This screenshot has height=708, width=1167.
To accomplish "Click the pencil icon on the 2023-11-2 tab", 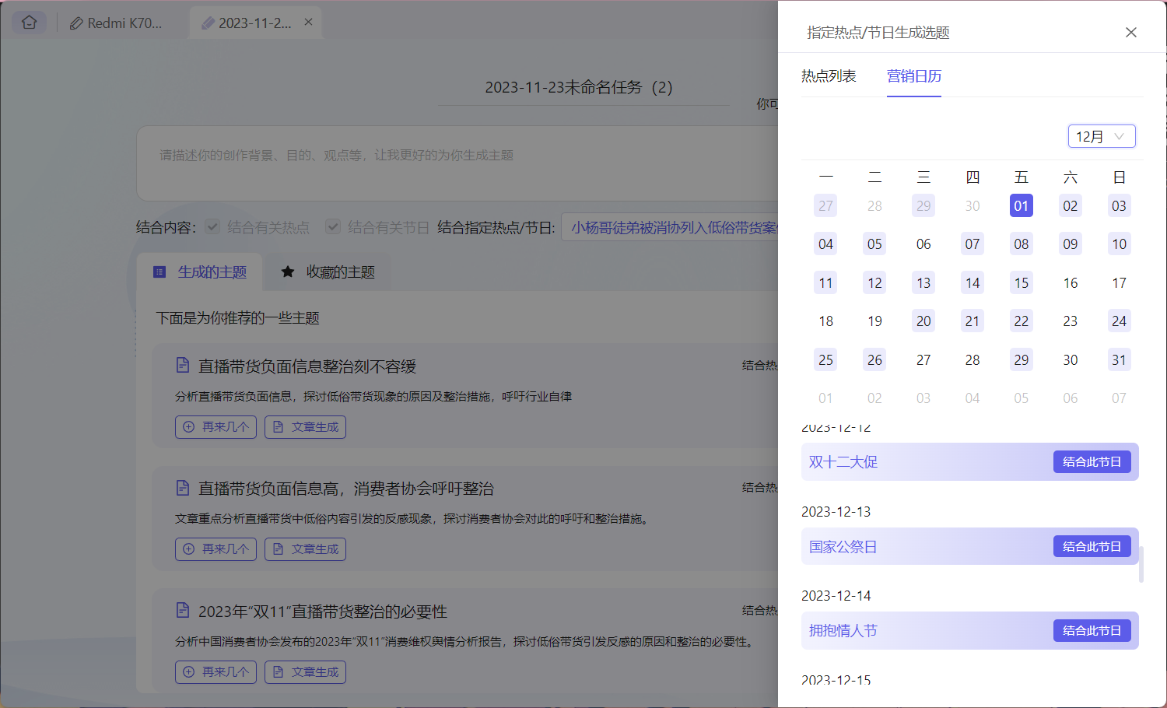I will (x=207, y=22).
